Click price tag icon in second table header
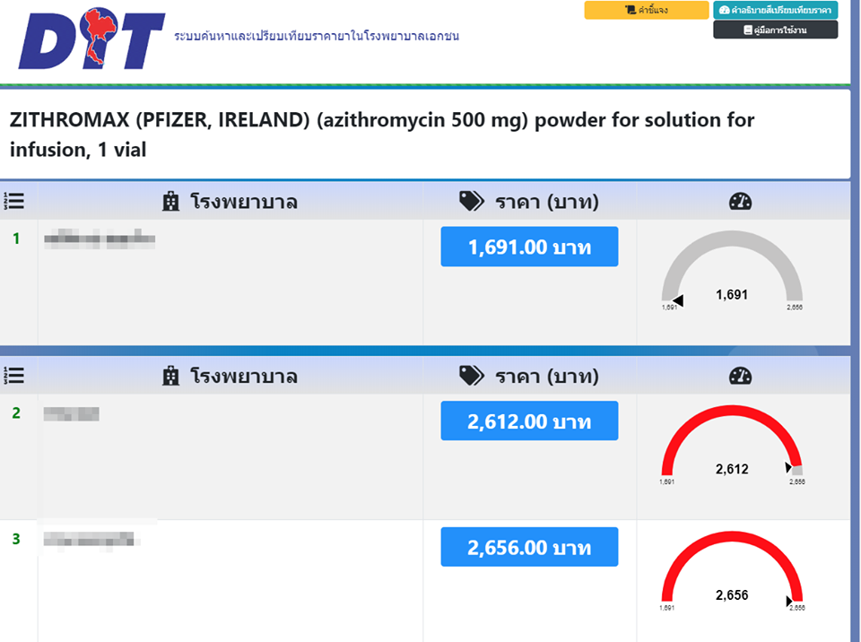The height and width of the screenshot is (642, 861). tap(471, 376)
